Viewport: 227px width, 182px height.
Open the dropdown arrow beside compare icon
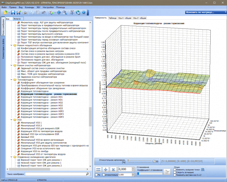pyautogui.click(x=55, y=13)
